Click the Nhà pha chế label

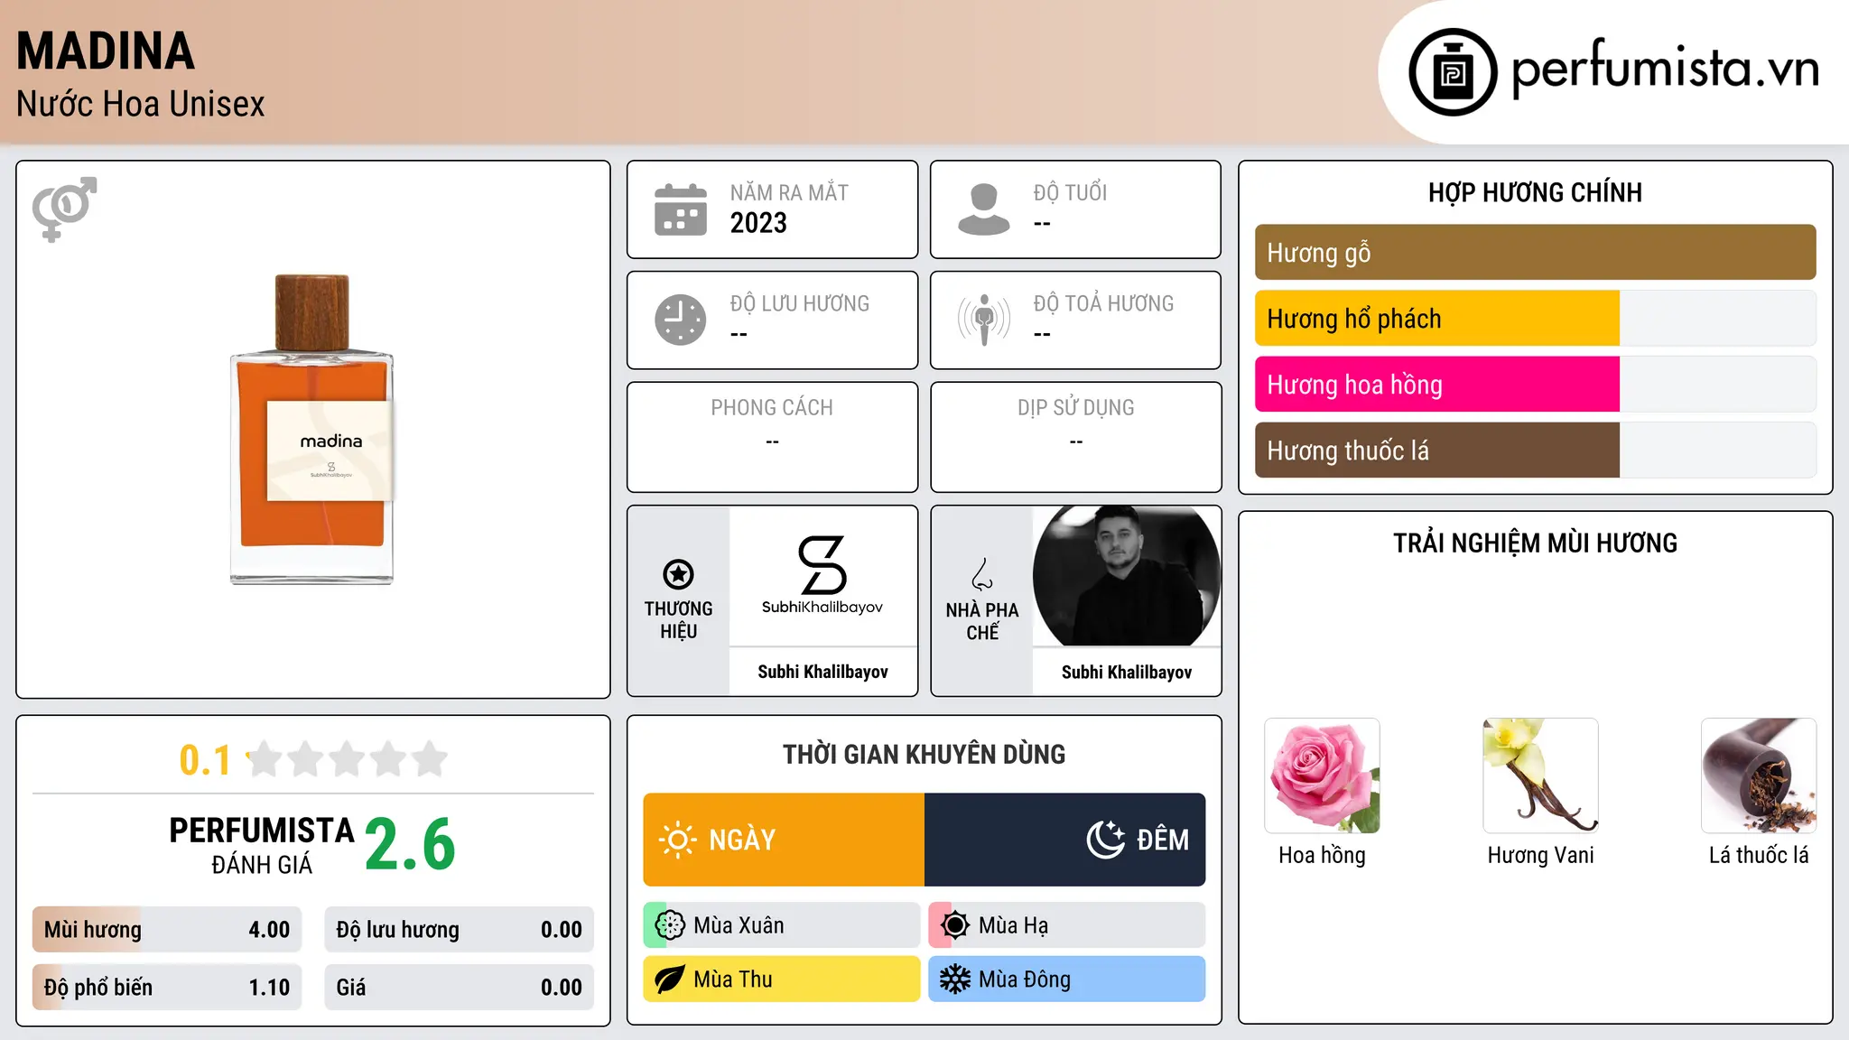(982, 621)
